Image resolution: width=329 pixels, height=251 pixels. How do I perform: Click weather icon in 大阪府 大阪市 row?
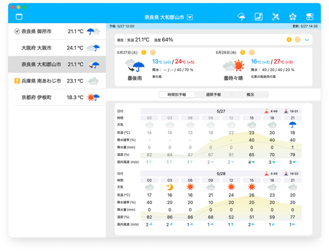click(x=94, y=48)
